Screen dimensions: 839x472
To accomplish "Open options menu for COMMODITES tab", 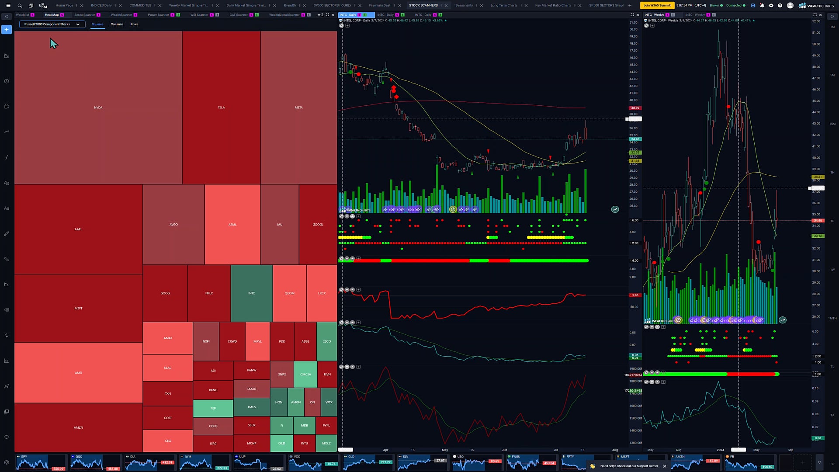I will pyautogui.click(x=155, y=6).
